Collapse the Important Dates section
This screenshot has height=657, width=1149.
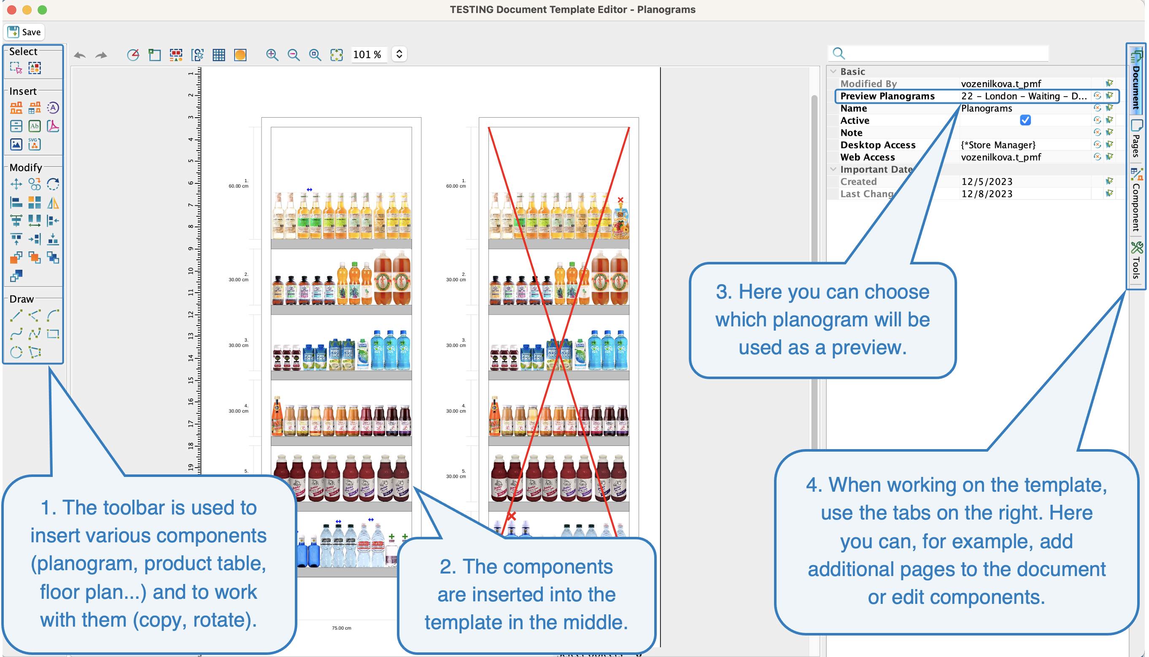(x=833, y=169)
